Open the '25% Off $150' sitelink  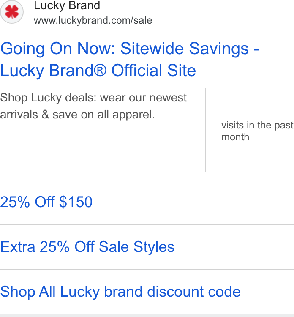[x=46, y=202]
